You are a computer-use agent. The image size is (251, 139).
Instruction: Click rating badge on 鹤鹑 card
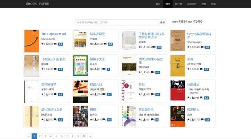click(x=109, y=120)
